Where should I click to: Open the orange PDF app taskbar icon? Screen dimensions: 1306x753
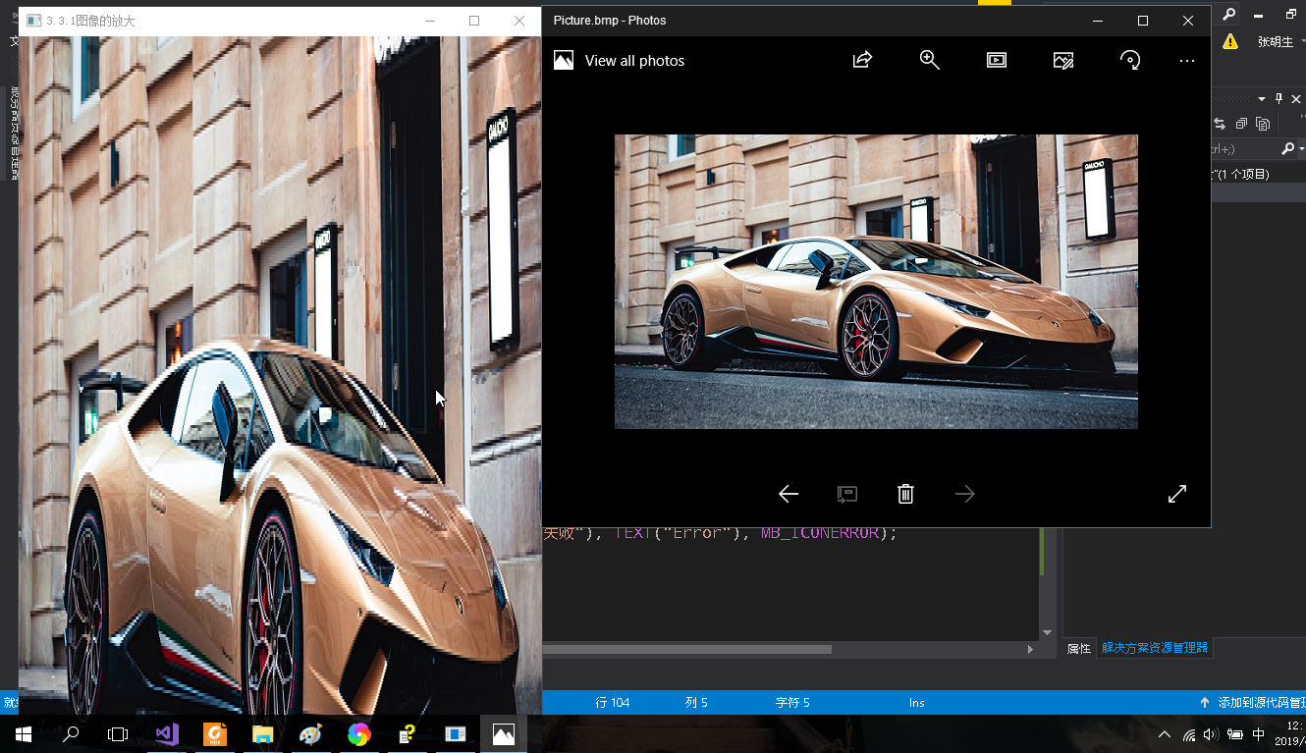pyautogui.click(x=214, y=733)
